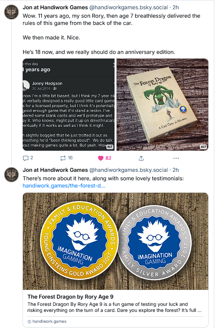Open the three-dots more options menu

pos(176,158)
